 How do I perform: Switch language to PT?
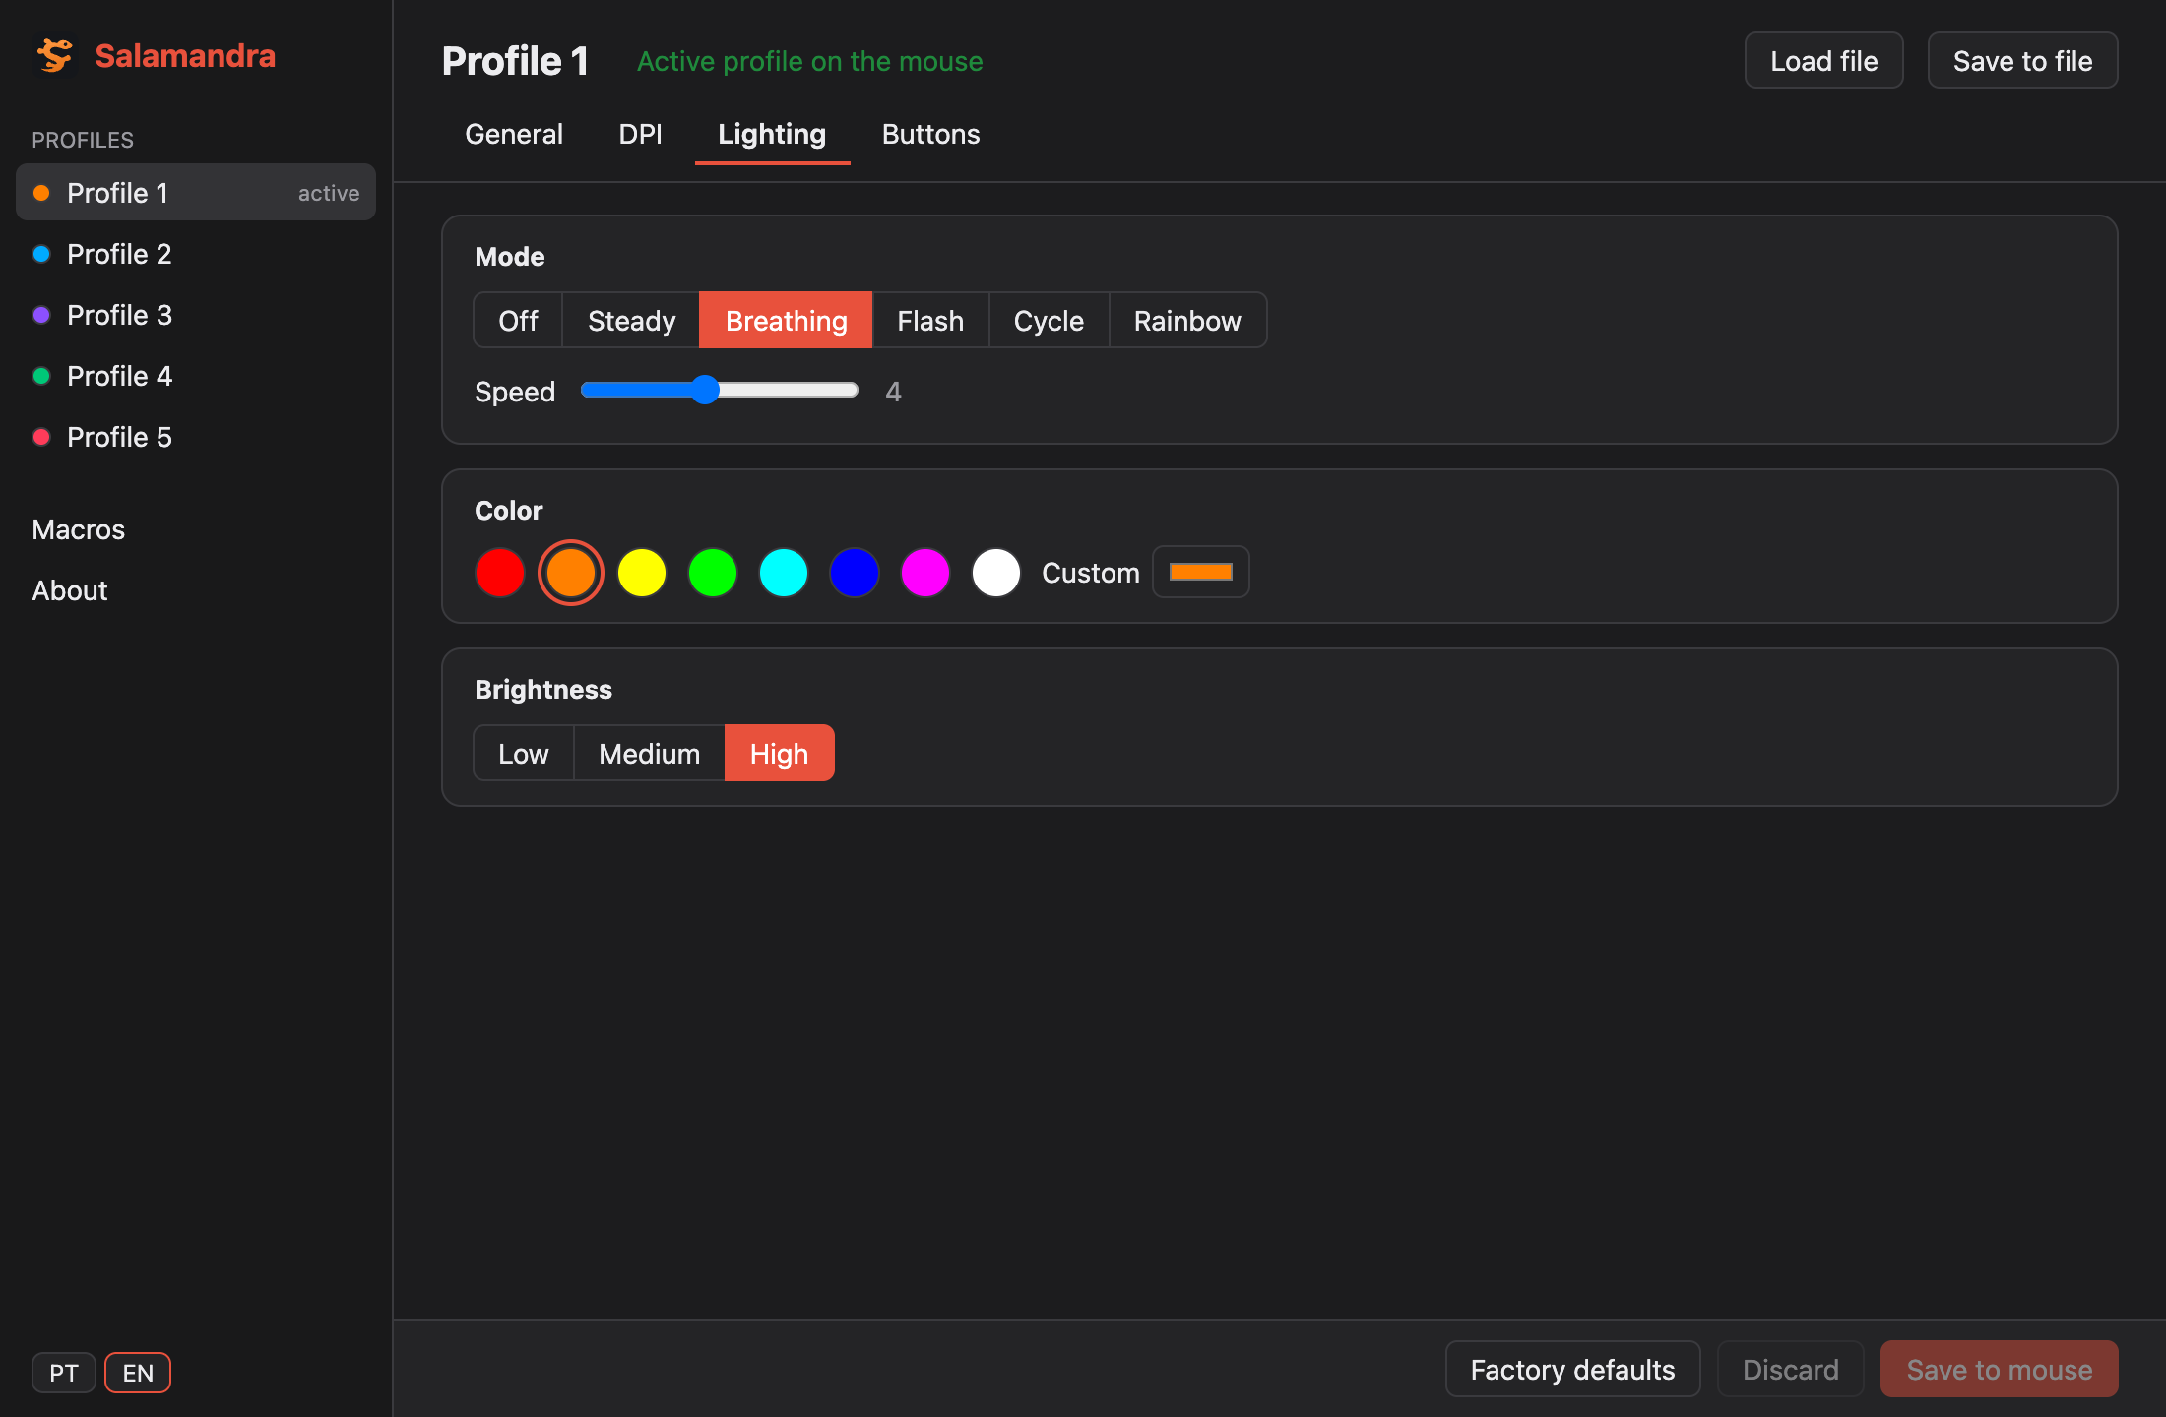pos(64,1373)
